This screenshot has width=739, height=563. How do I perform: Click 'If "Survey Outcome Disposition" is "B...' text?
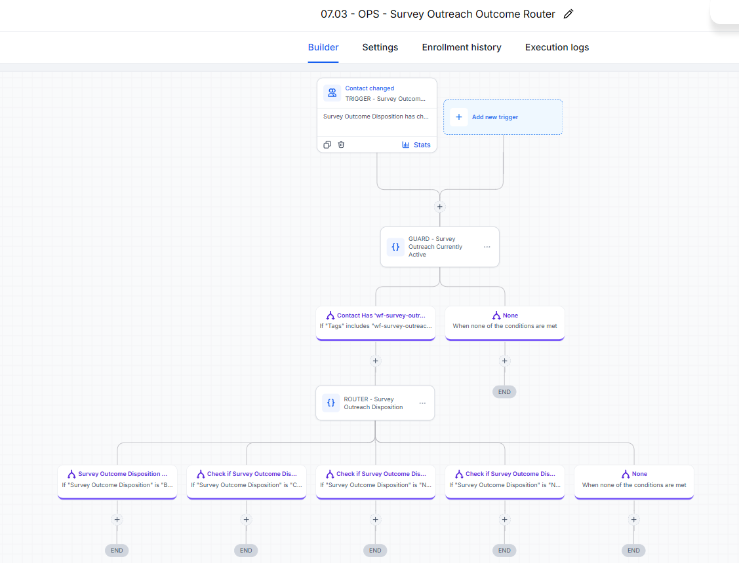pyautogui.click(x=117, y=485)
